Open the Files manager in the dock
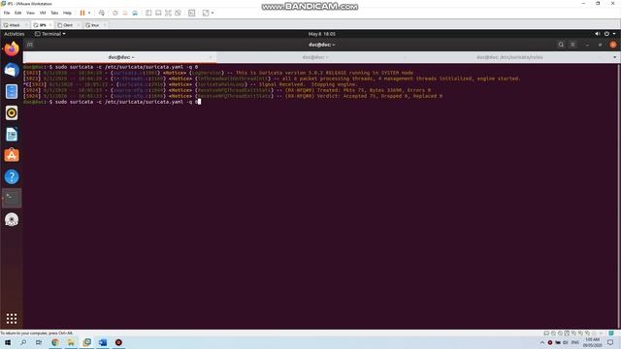 tap(12, 92)
